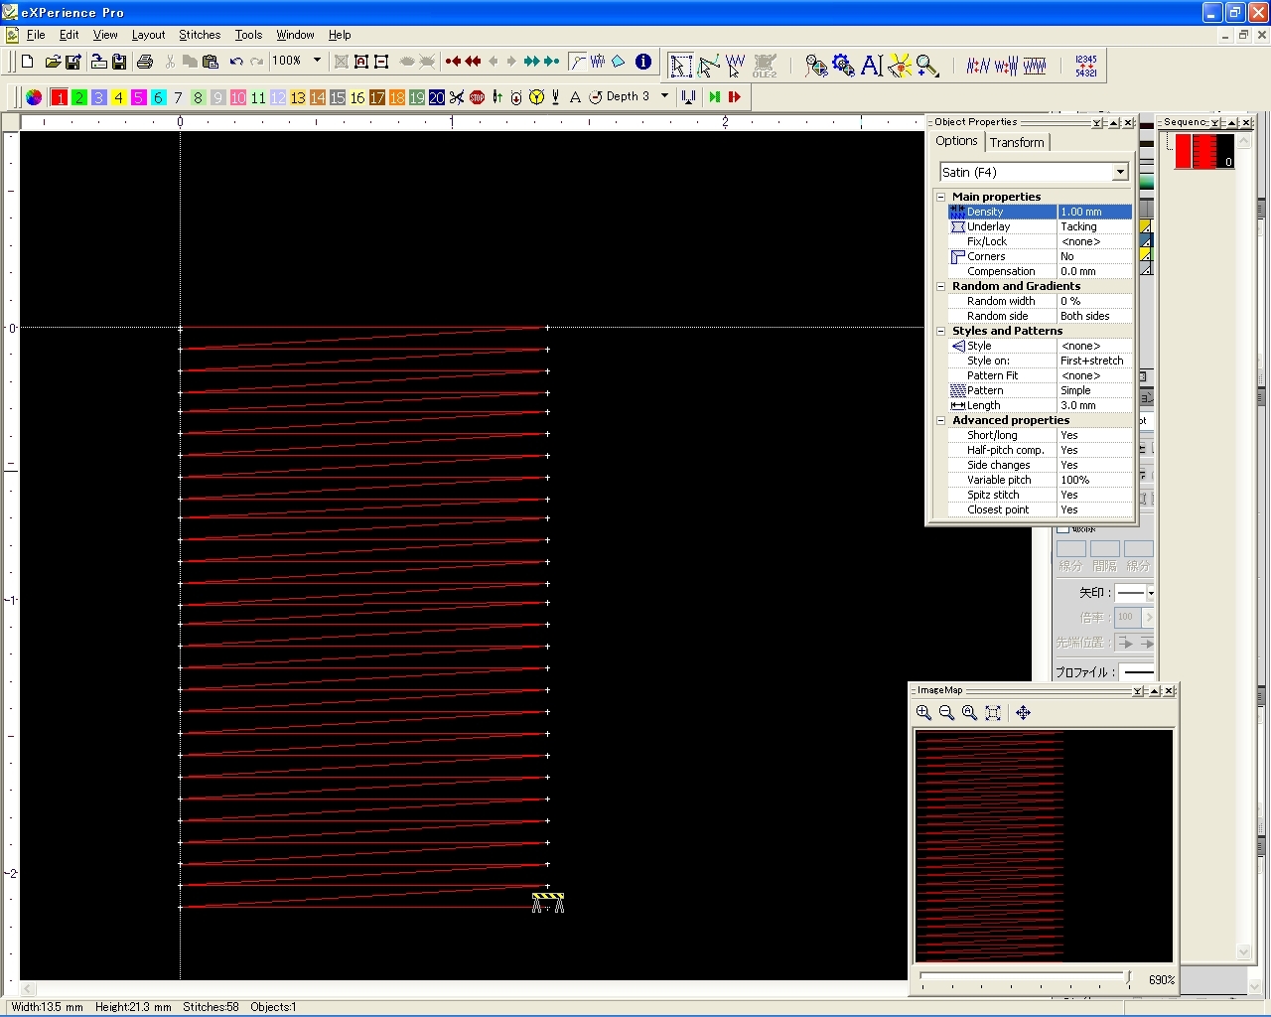Click the Length value 3.0 mm
Image resolution: width=1271 pixels, height=1017 pixels.
[1094, 405]
